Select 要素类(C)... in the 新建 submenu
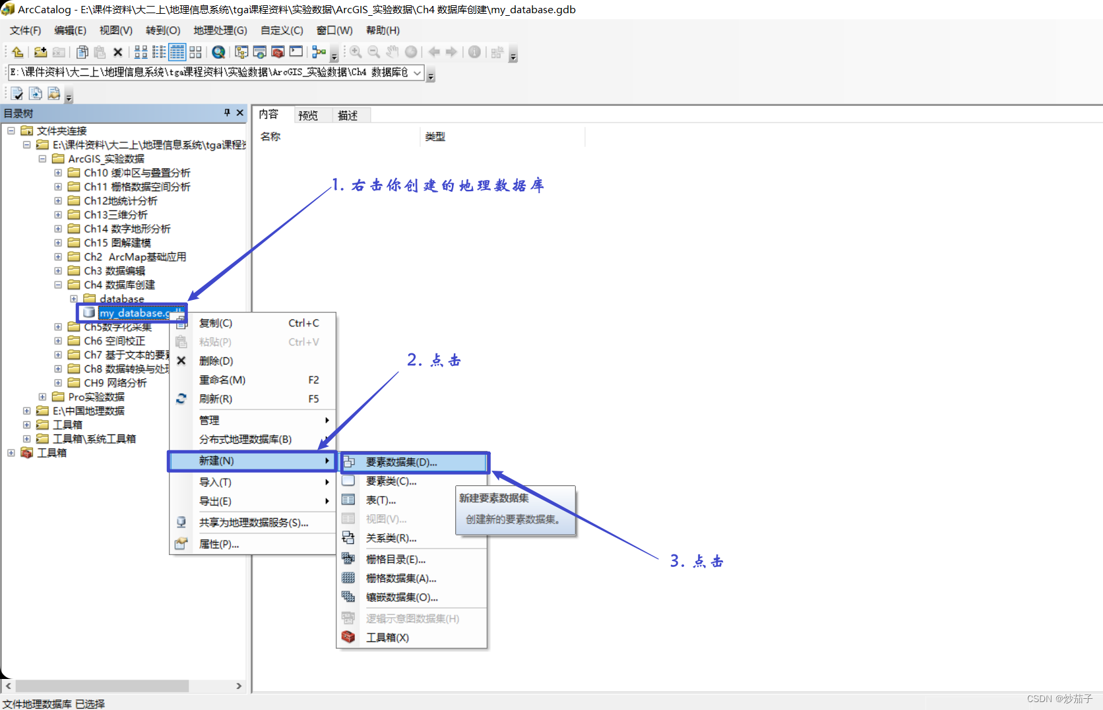The width and height of the screenshot is (1103, 710). (x=412, y=482)
